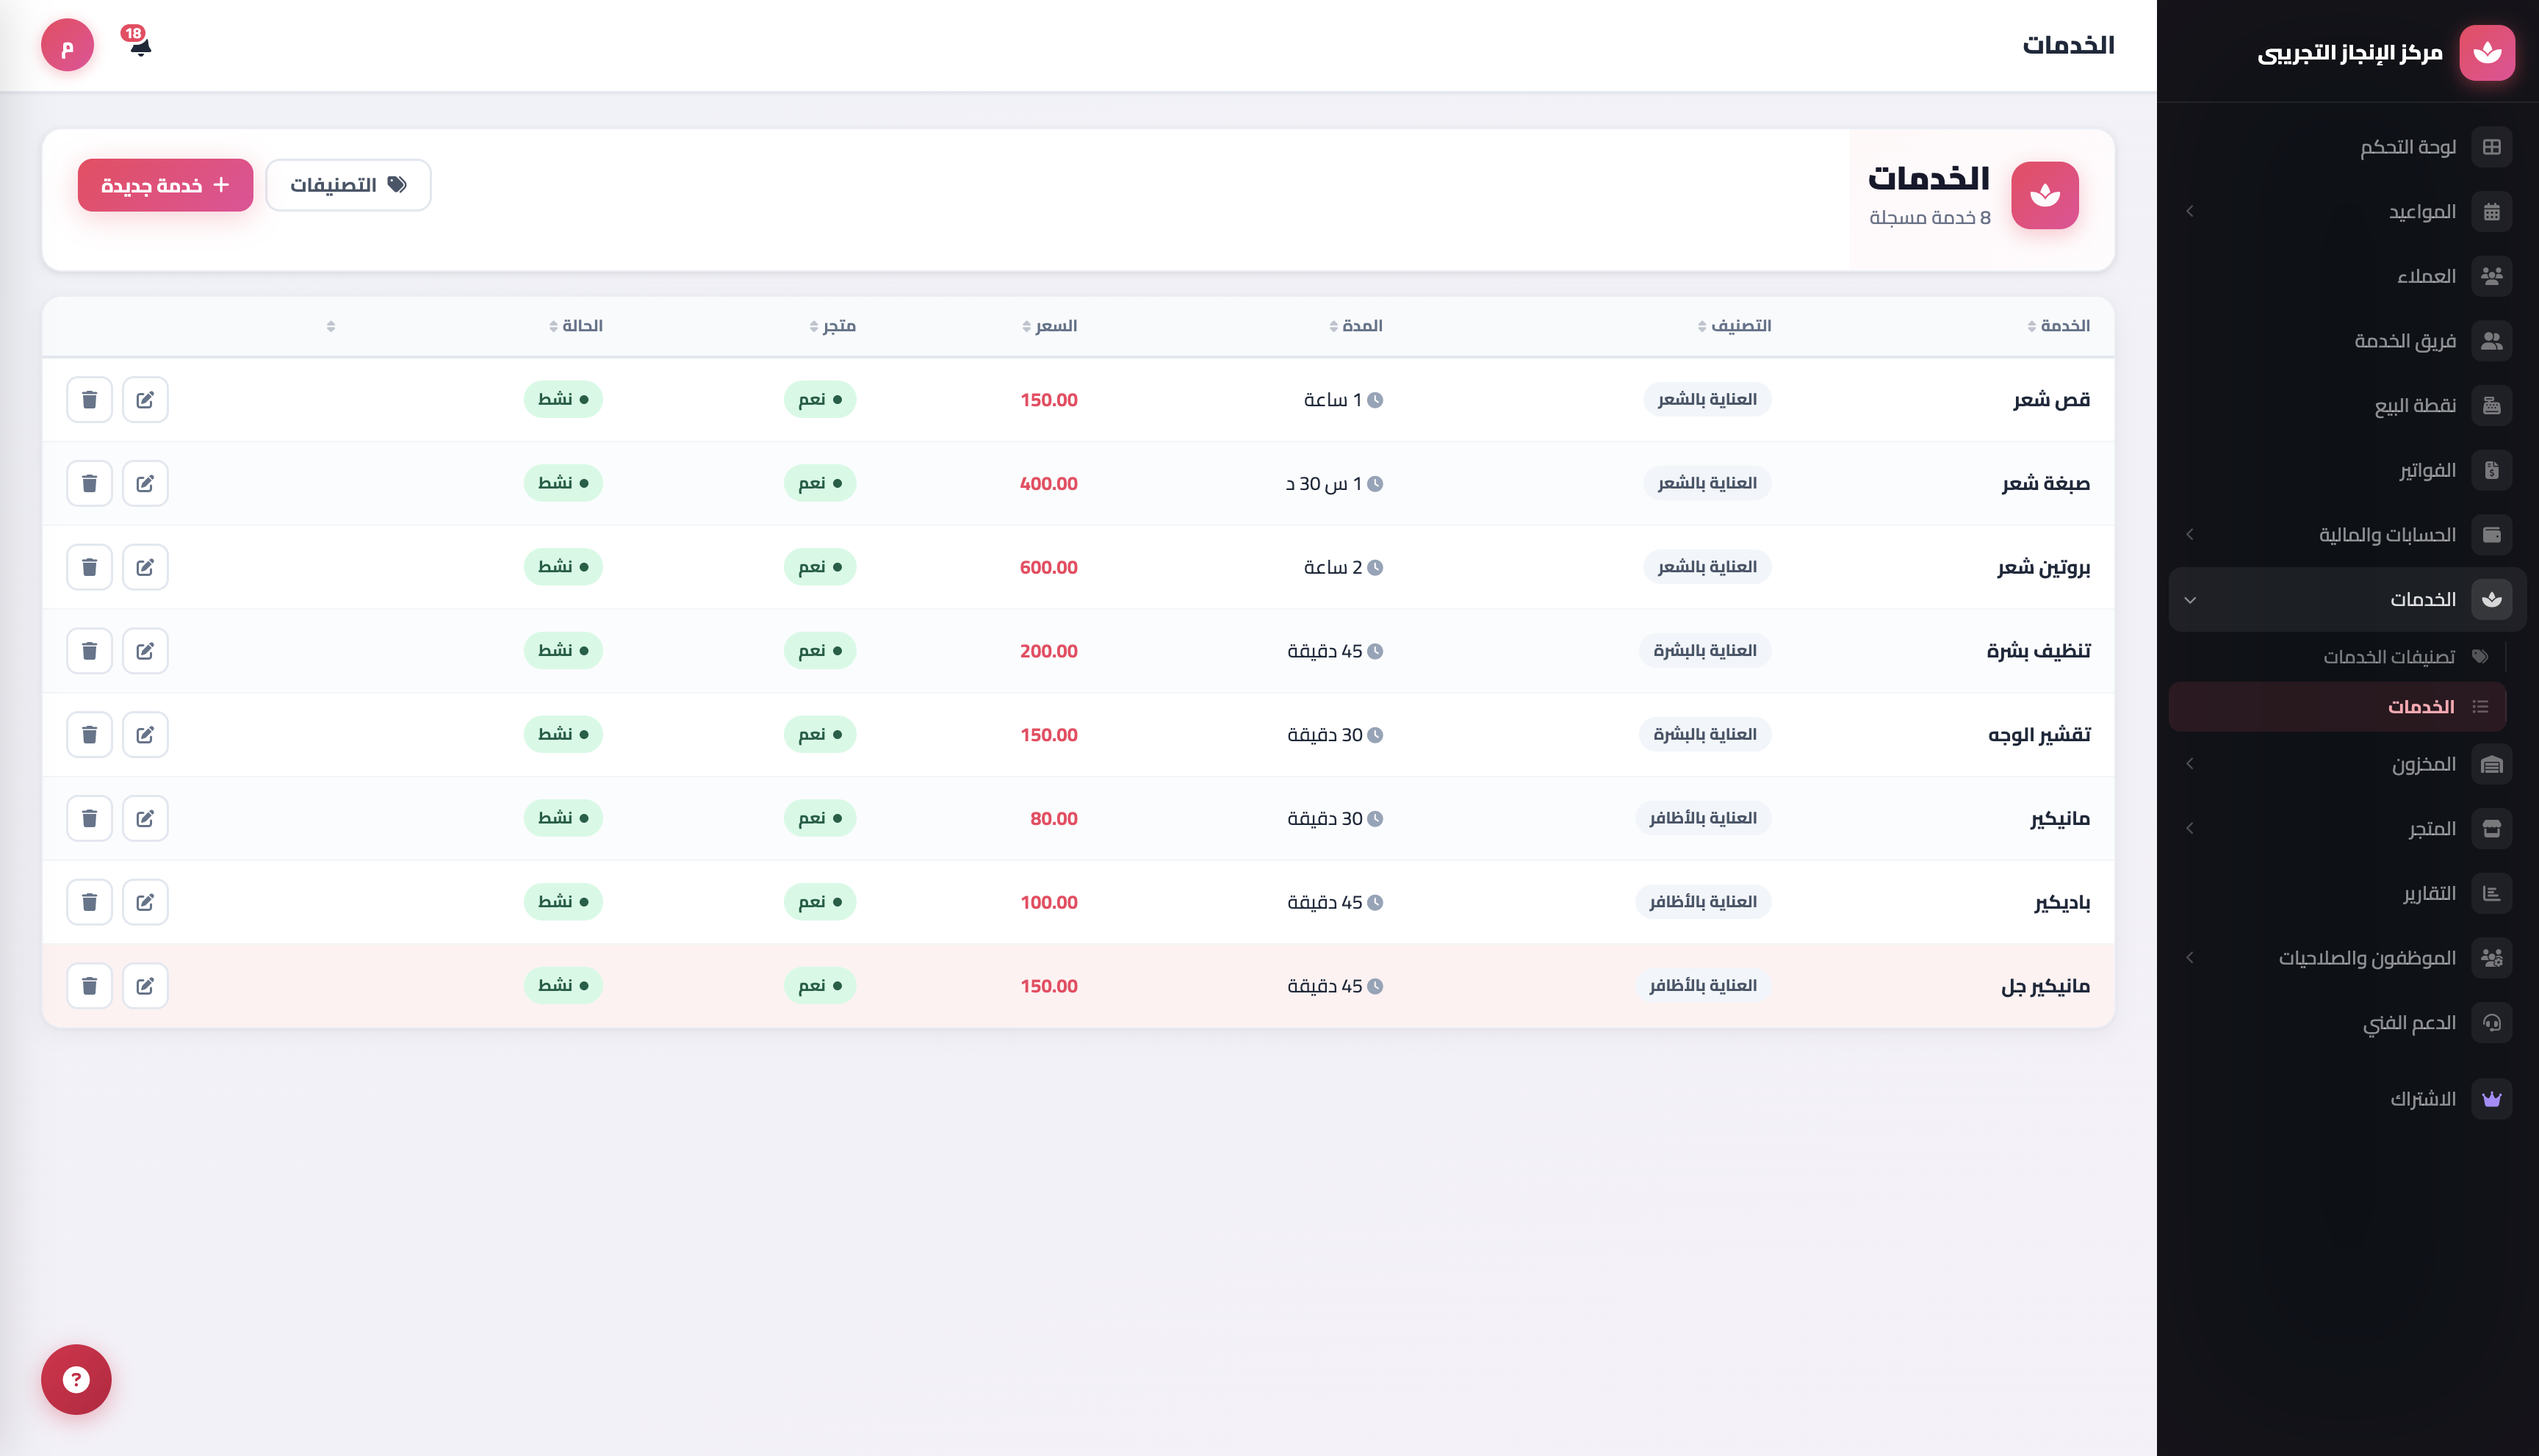Expand the الحسابات والمالية sidebar menu
The image size is (2539, 1456).
click(2347, 534)
